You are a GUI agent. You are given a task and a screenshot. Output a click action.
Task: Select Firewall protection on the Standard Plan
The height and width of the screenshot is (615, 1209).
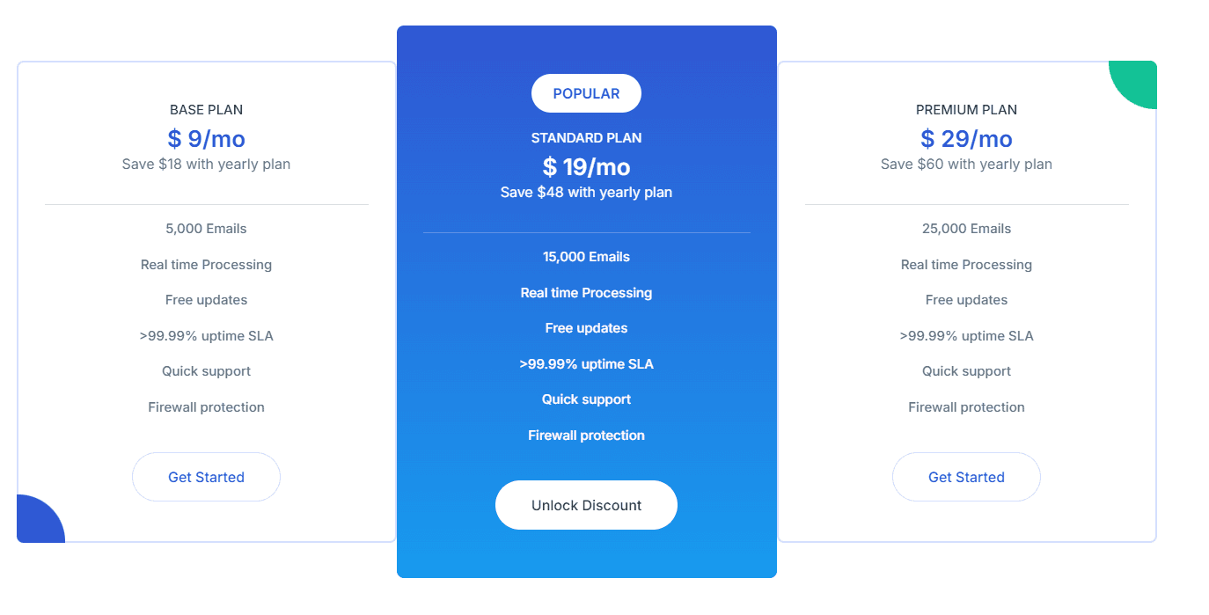click(x=586, y=435)
